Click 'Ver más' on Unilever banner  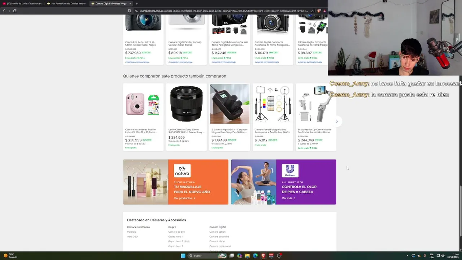pyautogui.click(x=288, y=198)
